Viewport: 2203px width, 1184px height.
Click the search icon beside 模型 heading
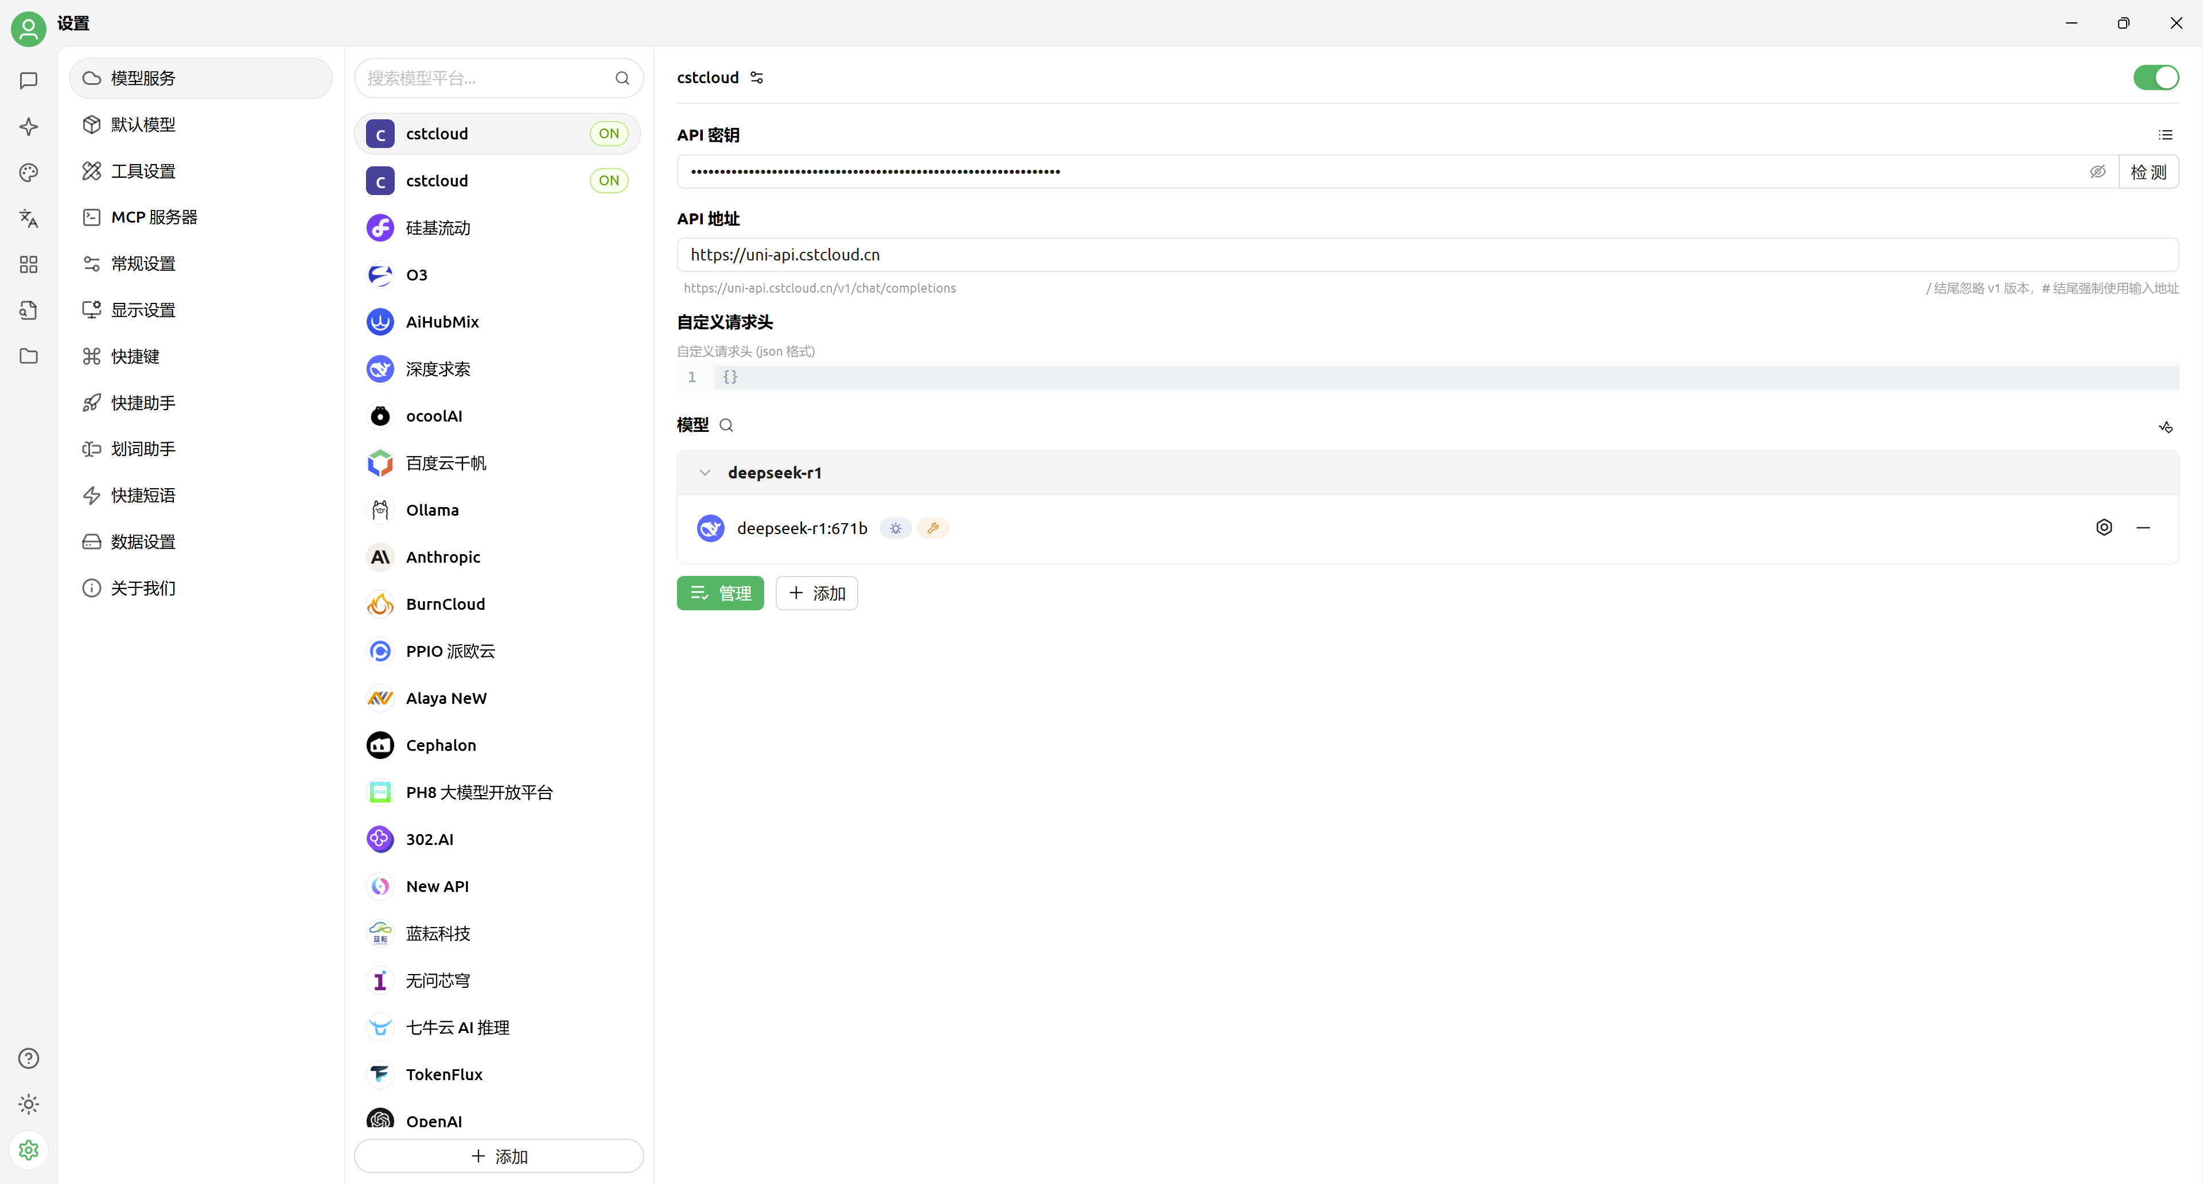click(x=726, y=425)
